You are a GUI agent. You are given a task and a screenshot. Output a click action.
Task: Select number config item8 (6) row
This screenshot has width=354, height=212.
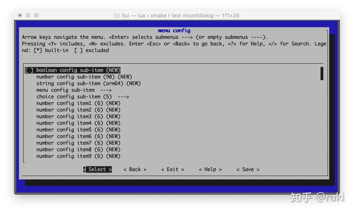coord(78,150)
